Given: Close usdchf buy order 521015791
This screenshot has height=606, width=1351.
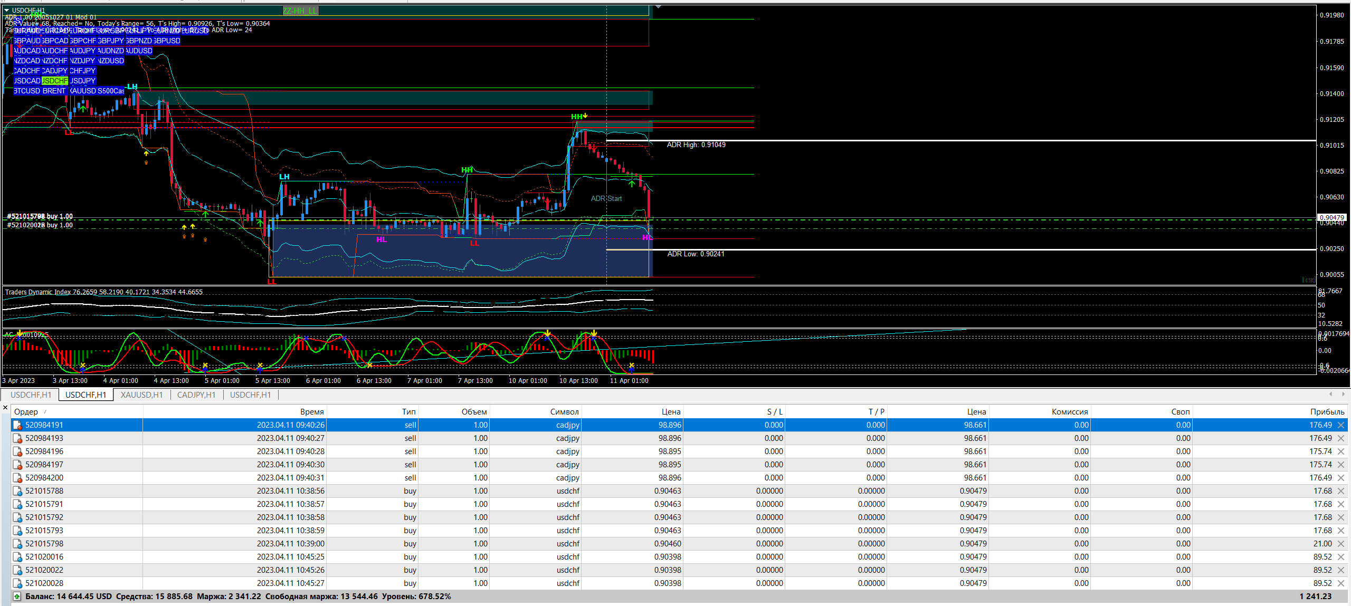Looking at the screenshot, I should pyautogui.click(x=1341, y=504).
